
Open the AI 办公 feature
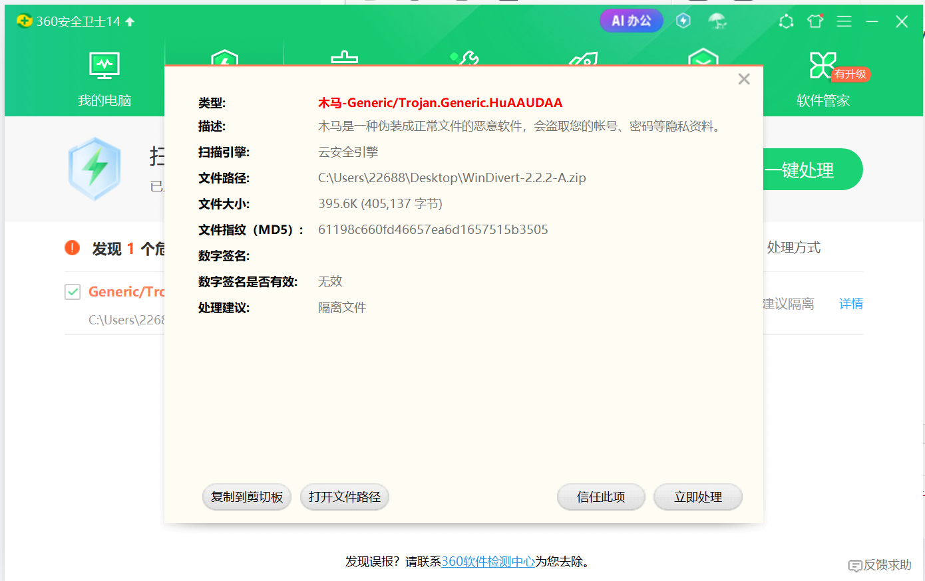point(632,21)
